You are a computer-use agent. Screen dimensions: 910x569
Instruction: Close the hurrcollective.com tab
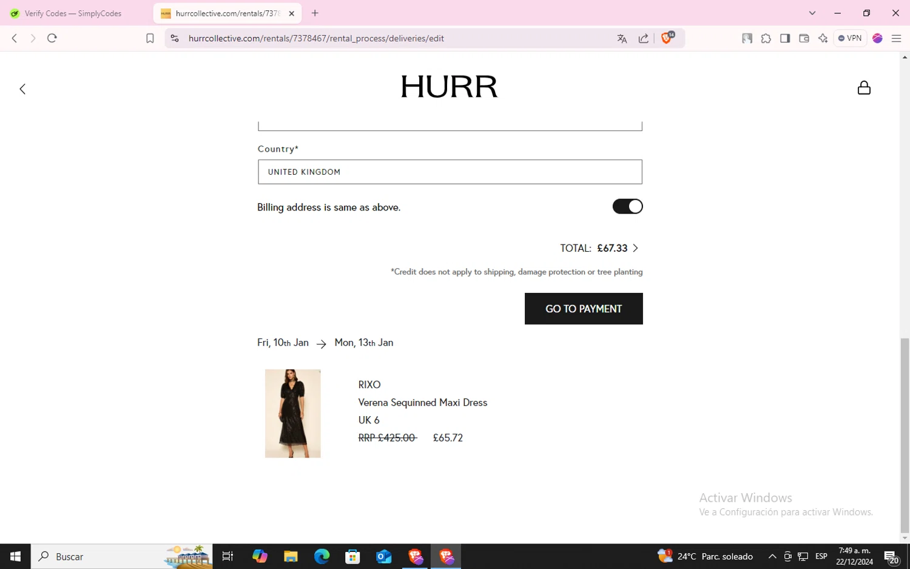[291, 13]
